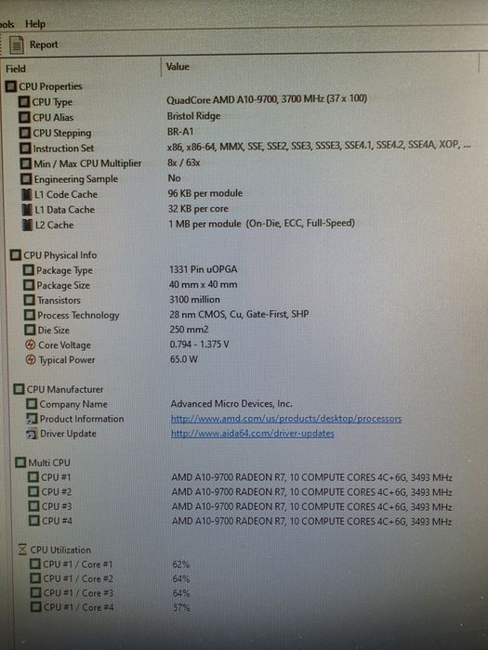Viewport: 488px width, 650px height.
Task: Select the '0.794 - 1.375 V' value
Action: (200, 344)
